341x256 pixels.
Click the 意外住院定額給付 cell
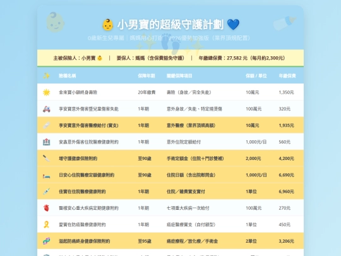click(x=184, y=142)
